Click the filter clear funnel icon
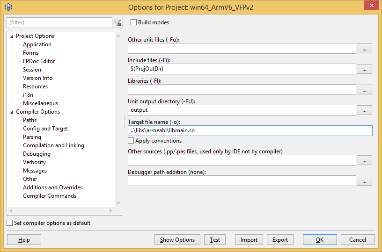 point(118,22)
